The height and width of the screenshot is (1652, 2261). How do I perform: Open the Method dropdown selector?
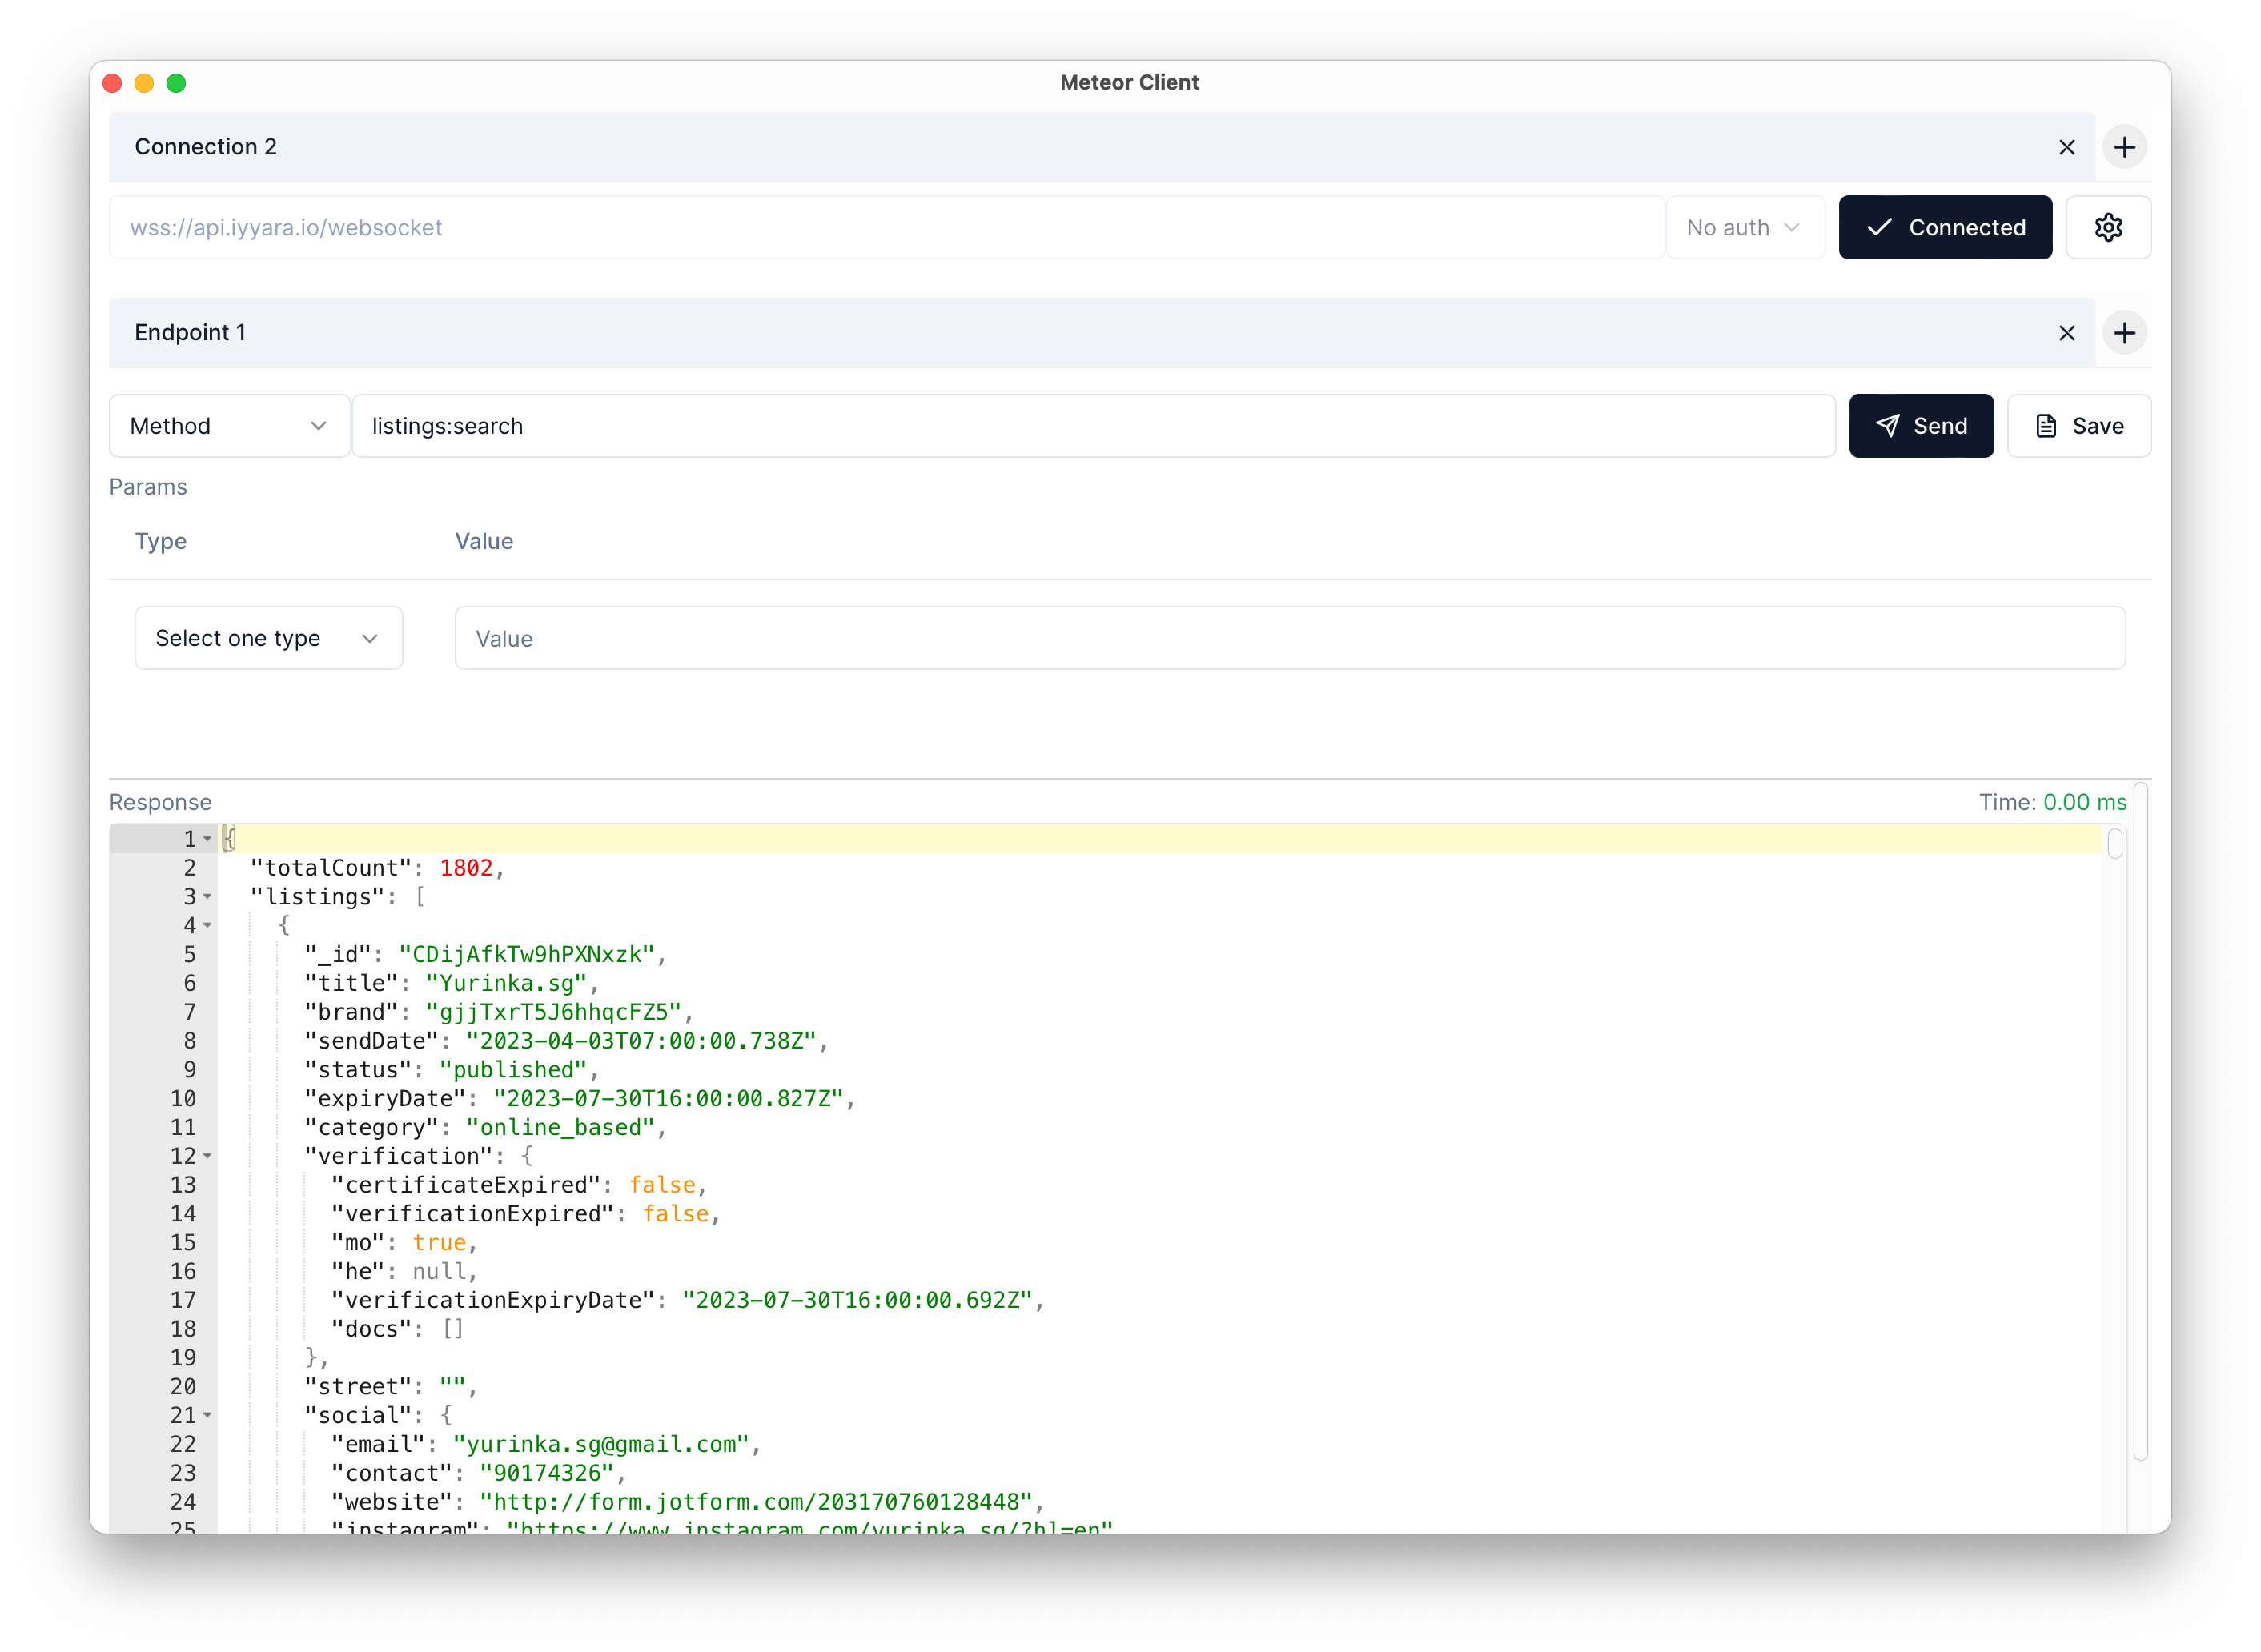coord(228,425)
